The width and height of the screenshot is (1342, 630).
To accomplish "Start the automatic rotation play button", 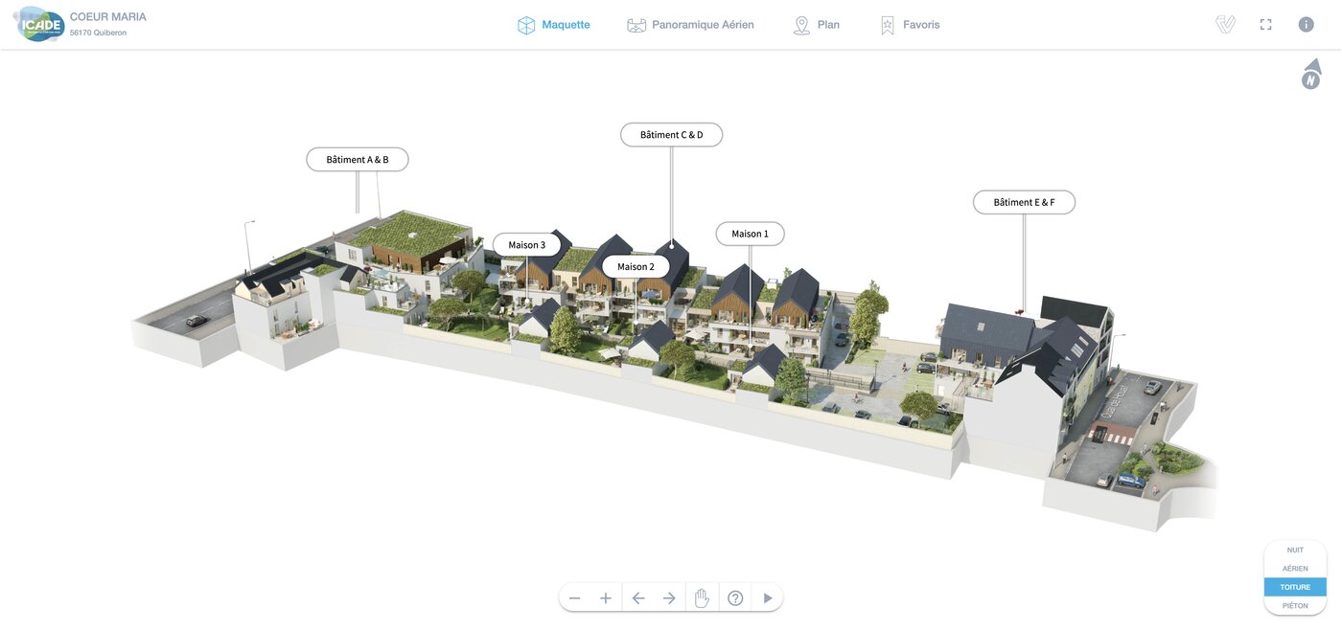I will click(767, 598).
